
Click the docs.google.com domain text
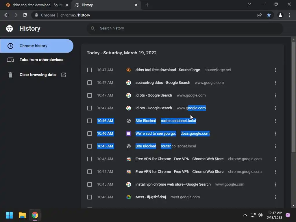coord(195,134)
